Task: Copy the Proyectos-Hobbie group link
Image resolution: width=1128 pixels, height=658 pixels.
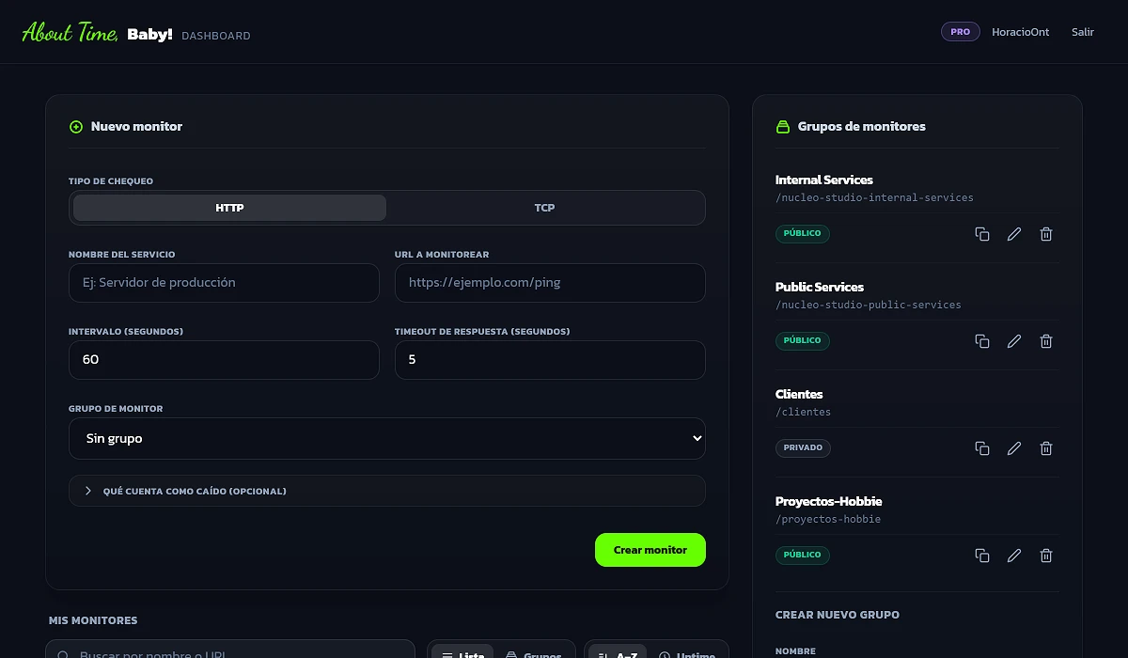Action: point(982,556)
